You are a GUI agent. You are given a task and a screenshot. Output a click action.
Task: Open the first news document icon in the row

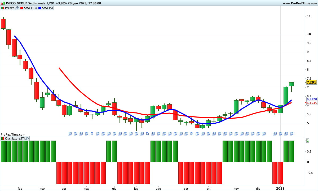pyautogui.click(x=70, y=133)
